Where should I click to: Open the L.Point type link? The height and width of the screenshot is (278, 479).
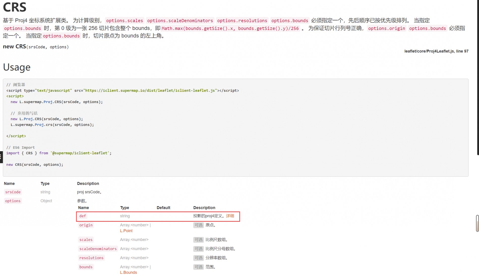(126, 231)
